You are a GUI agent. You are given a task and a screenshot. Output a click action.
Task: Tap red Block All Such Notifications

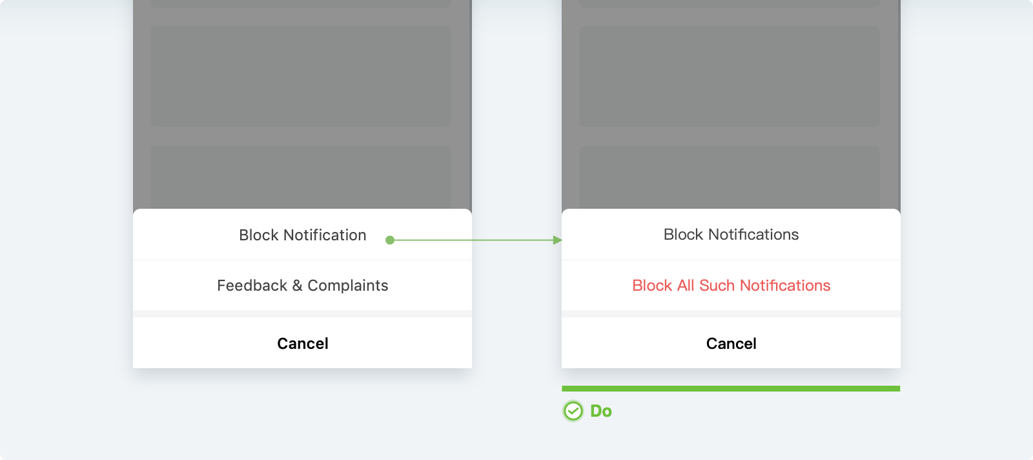click(x=731, y=286)
